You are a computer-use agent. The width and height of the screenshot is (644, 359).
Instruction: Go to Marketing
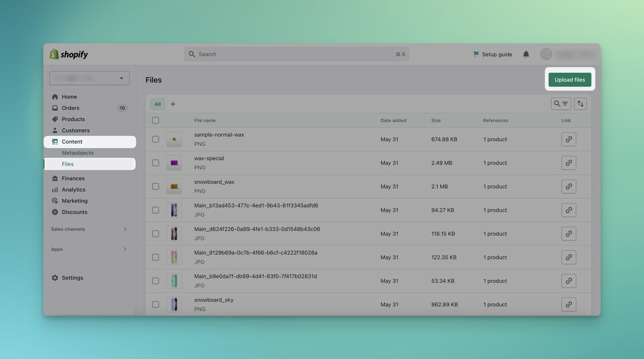click(74, 201)
